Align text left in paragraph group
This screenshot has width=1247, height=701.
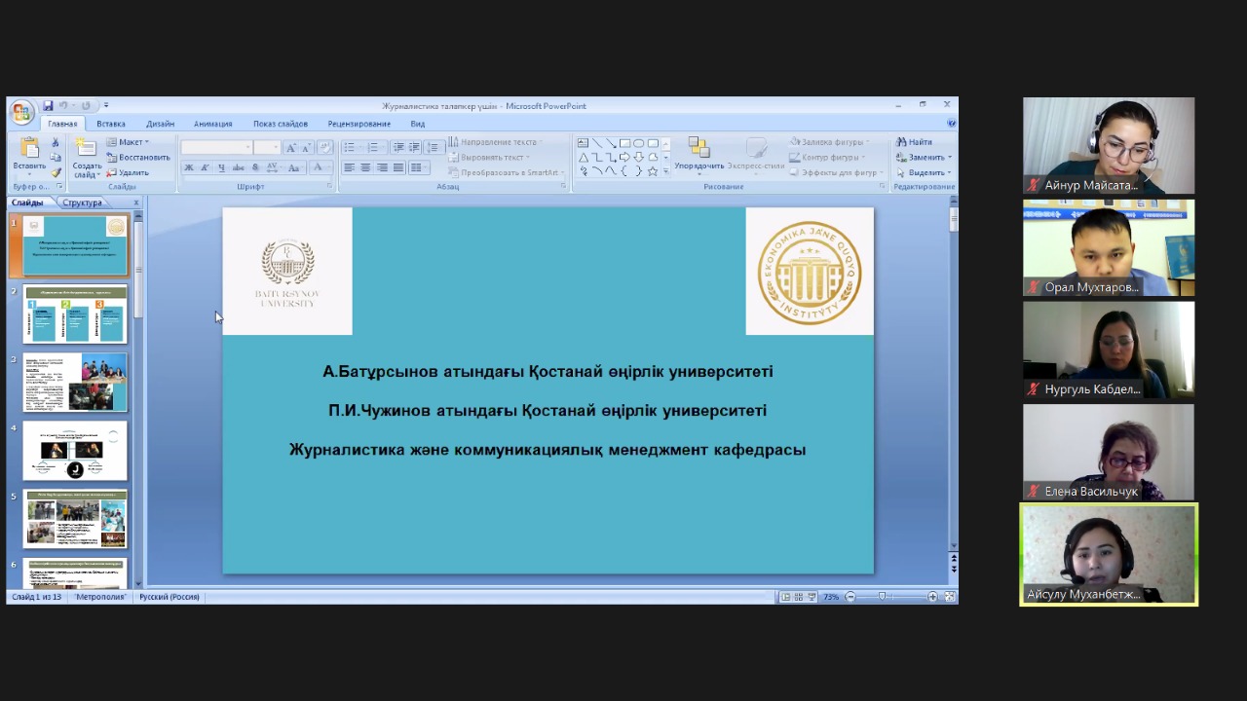click(349, 167)
